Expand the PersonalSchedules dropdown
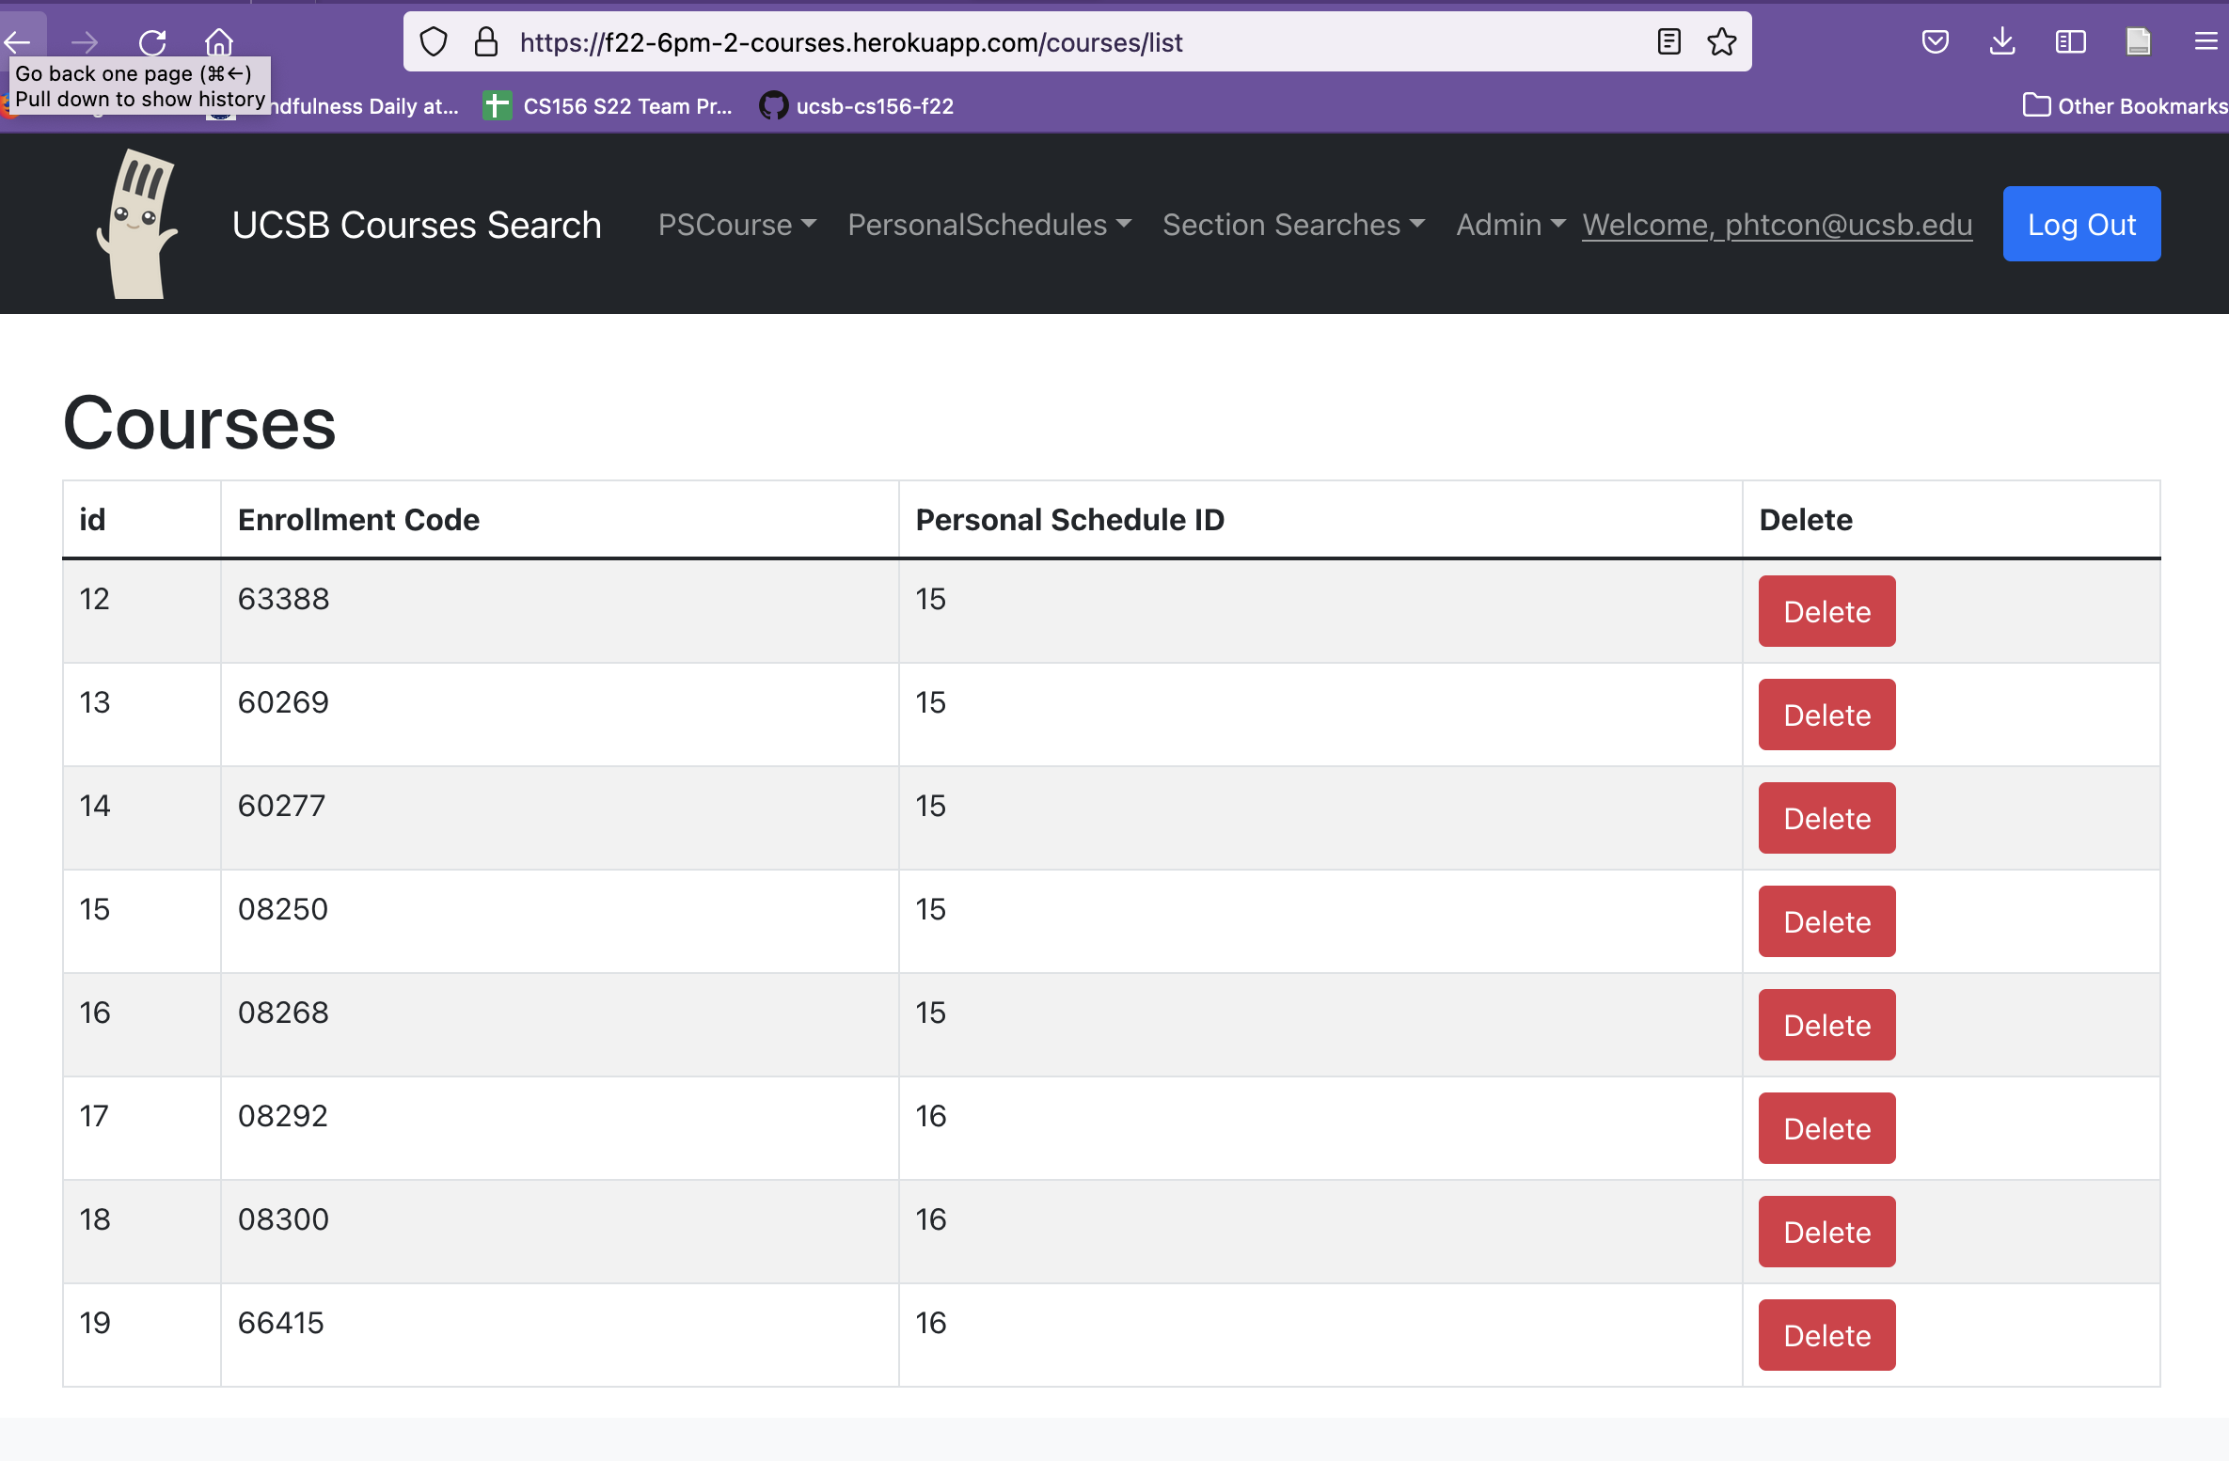This screenshot has height=1461, width=2229. [x=988, y=225]
